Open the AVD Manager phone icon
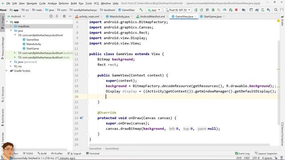285x160 pixels. (x=263, y=10)
